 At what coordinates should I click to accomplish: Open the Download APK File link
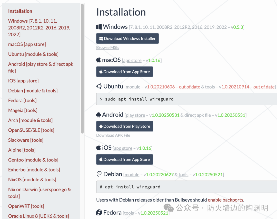point(113,135)
